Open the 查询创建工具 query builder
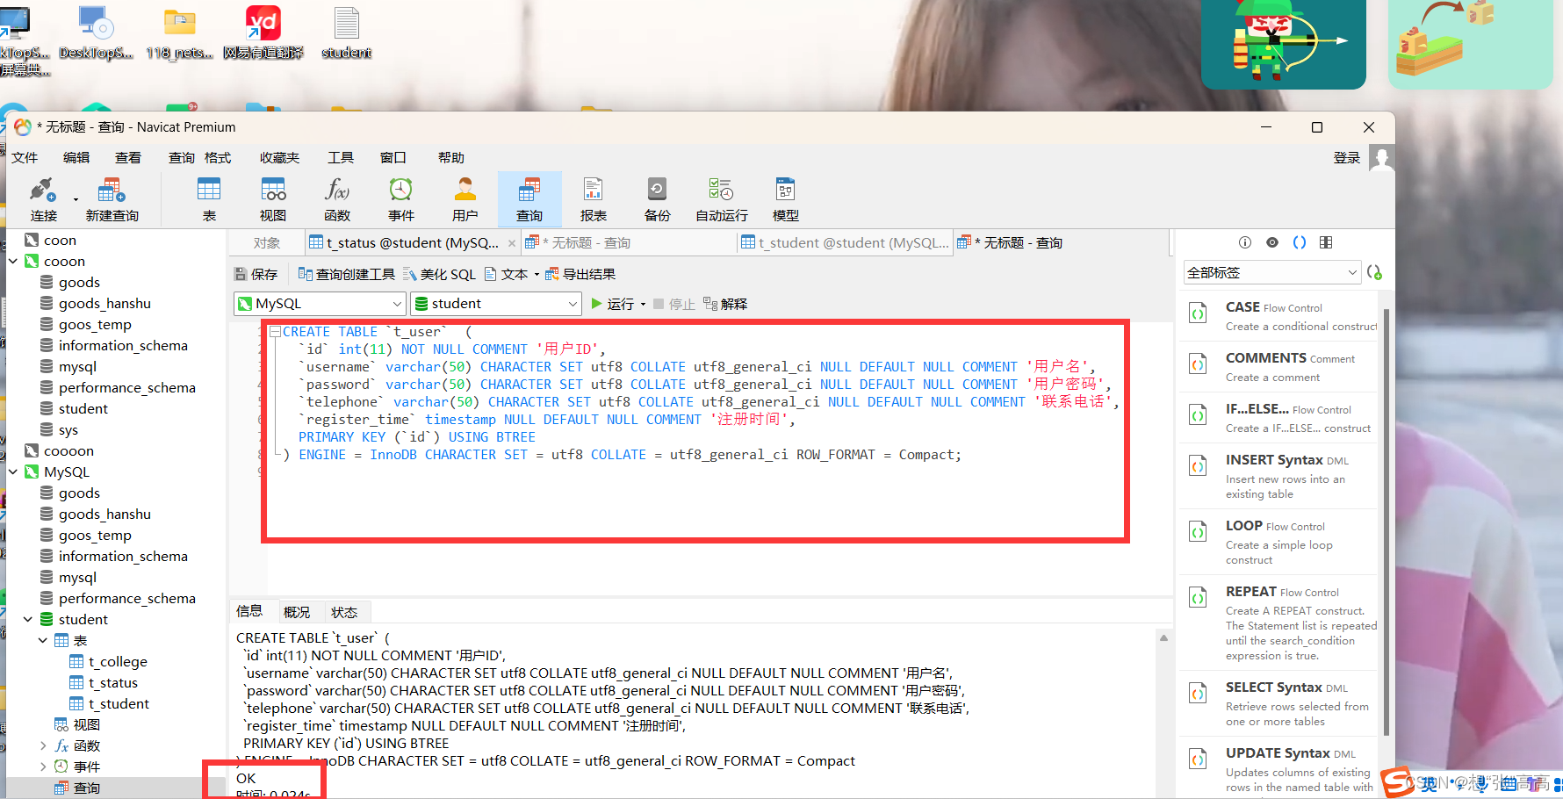1563x799 pixels. (347, 275)
